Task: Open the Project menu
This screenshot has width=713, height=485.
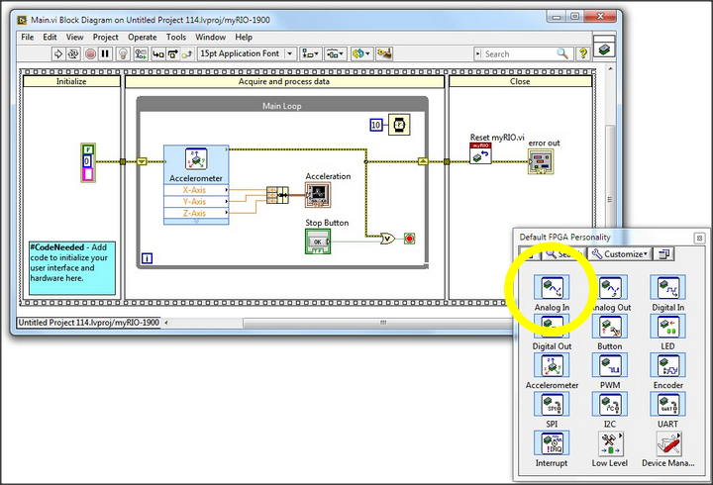Action: point(106,38)
